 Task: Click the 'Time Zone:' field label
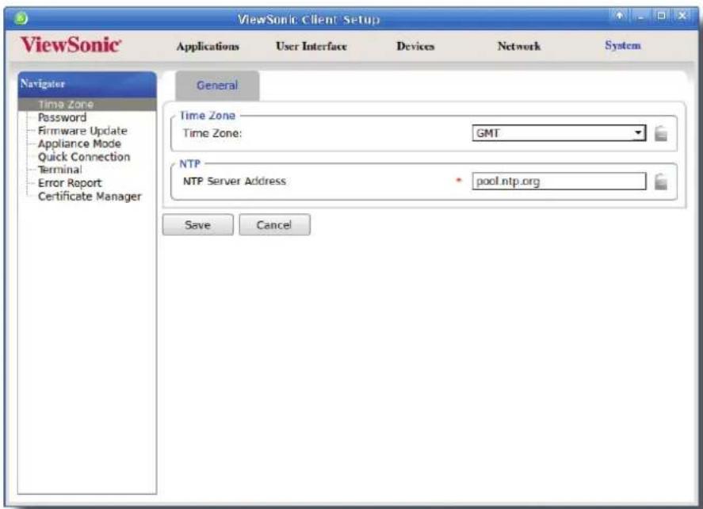(x=212, y=133)
